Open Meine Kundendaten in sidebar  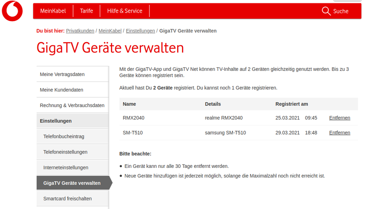click(73, 90)
